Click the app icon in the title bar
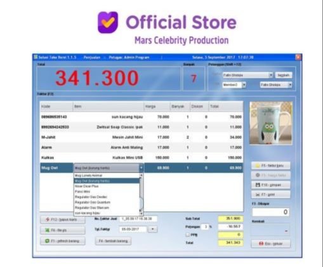Screen dimensions: 323x267 (x=36, y=57)
